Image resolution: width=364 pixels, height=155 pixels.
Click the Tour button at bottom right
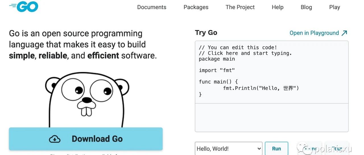coord(337,148)
